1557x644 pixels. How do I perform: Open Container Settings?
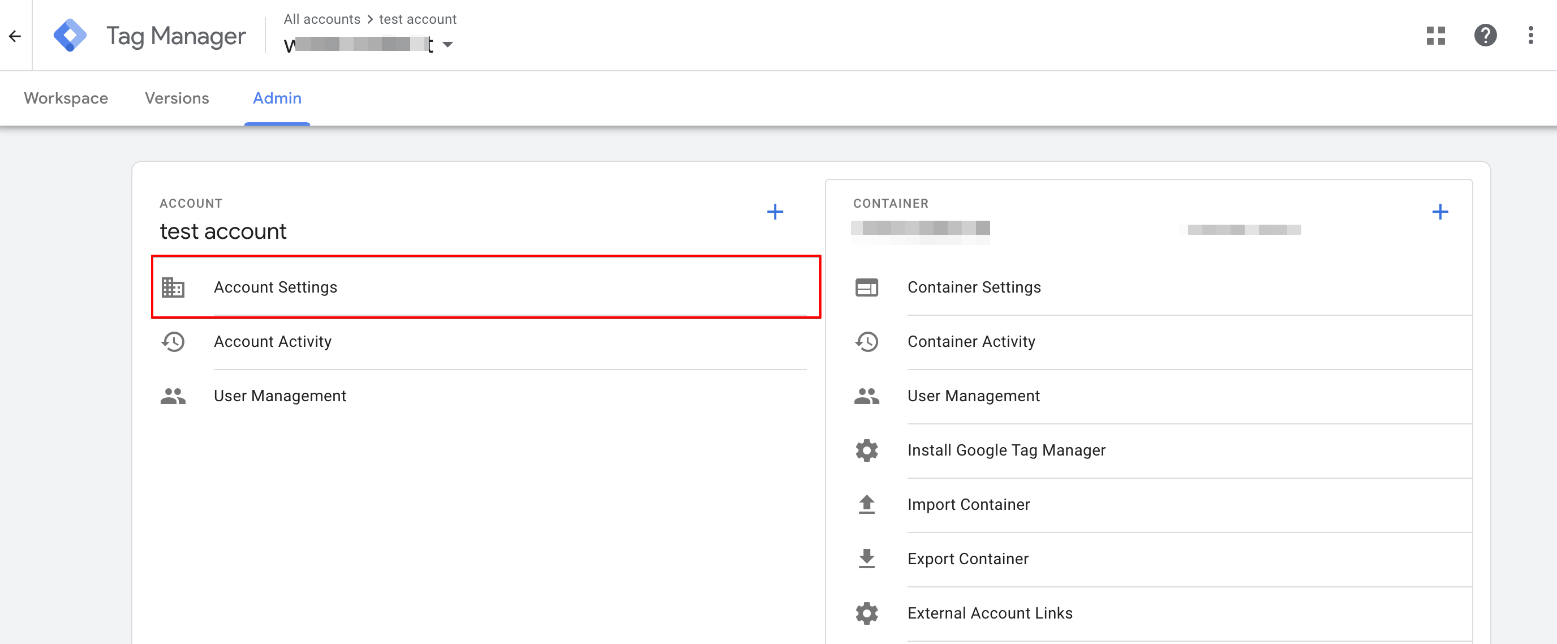pyautogui.click(x=974, y=287)
